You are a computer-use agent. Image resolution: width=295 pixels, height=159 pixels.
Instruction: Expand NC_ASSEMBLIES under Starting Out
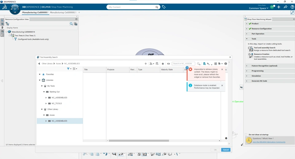(x=46, y=97)
